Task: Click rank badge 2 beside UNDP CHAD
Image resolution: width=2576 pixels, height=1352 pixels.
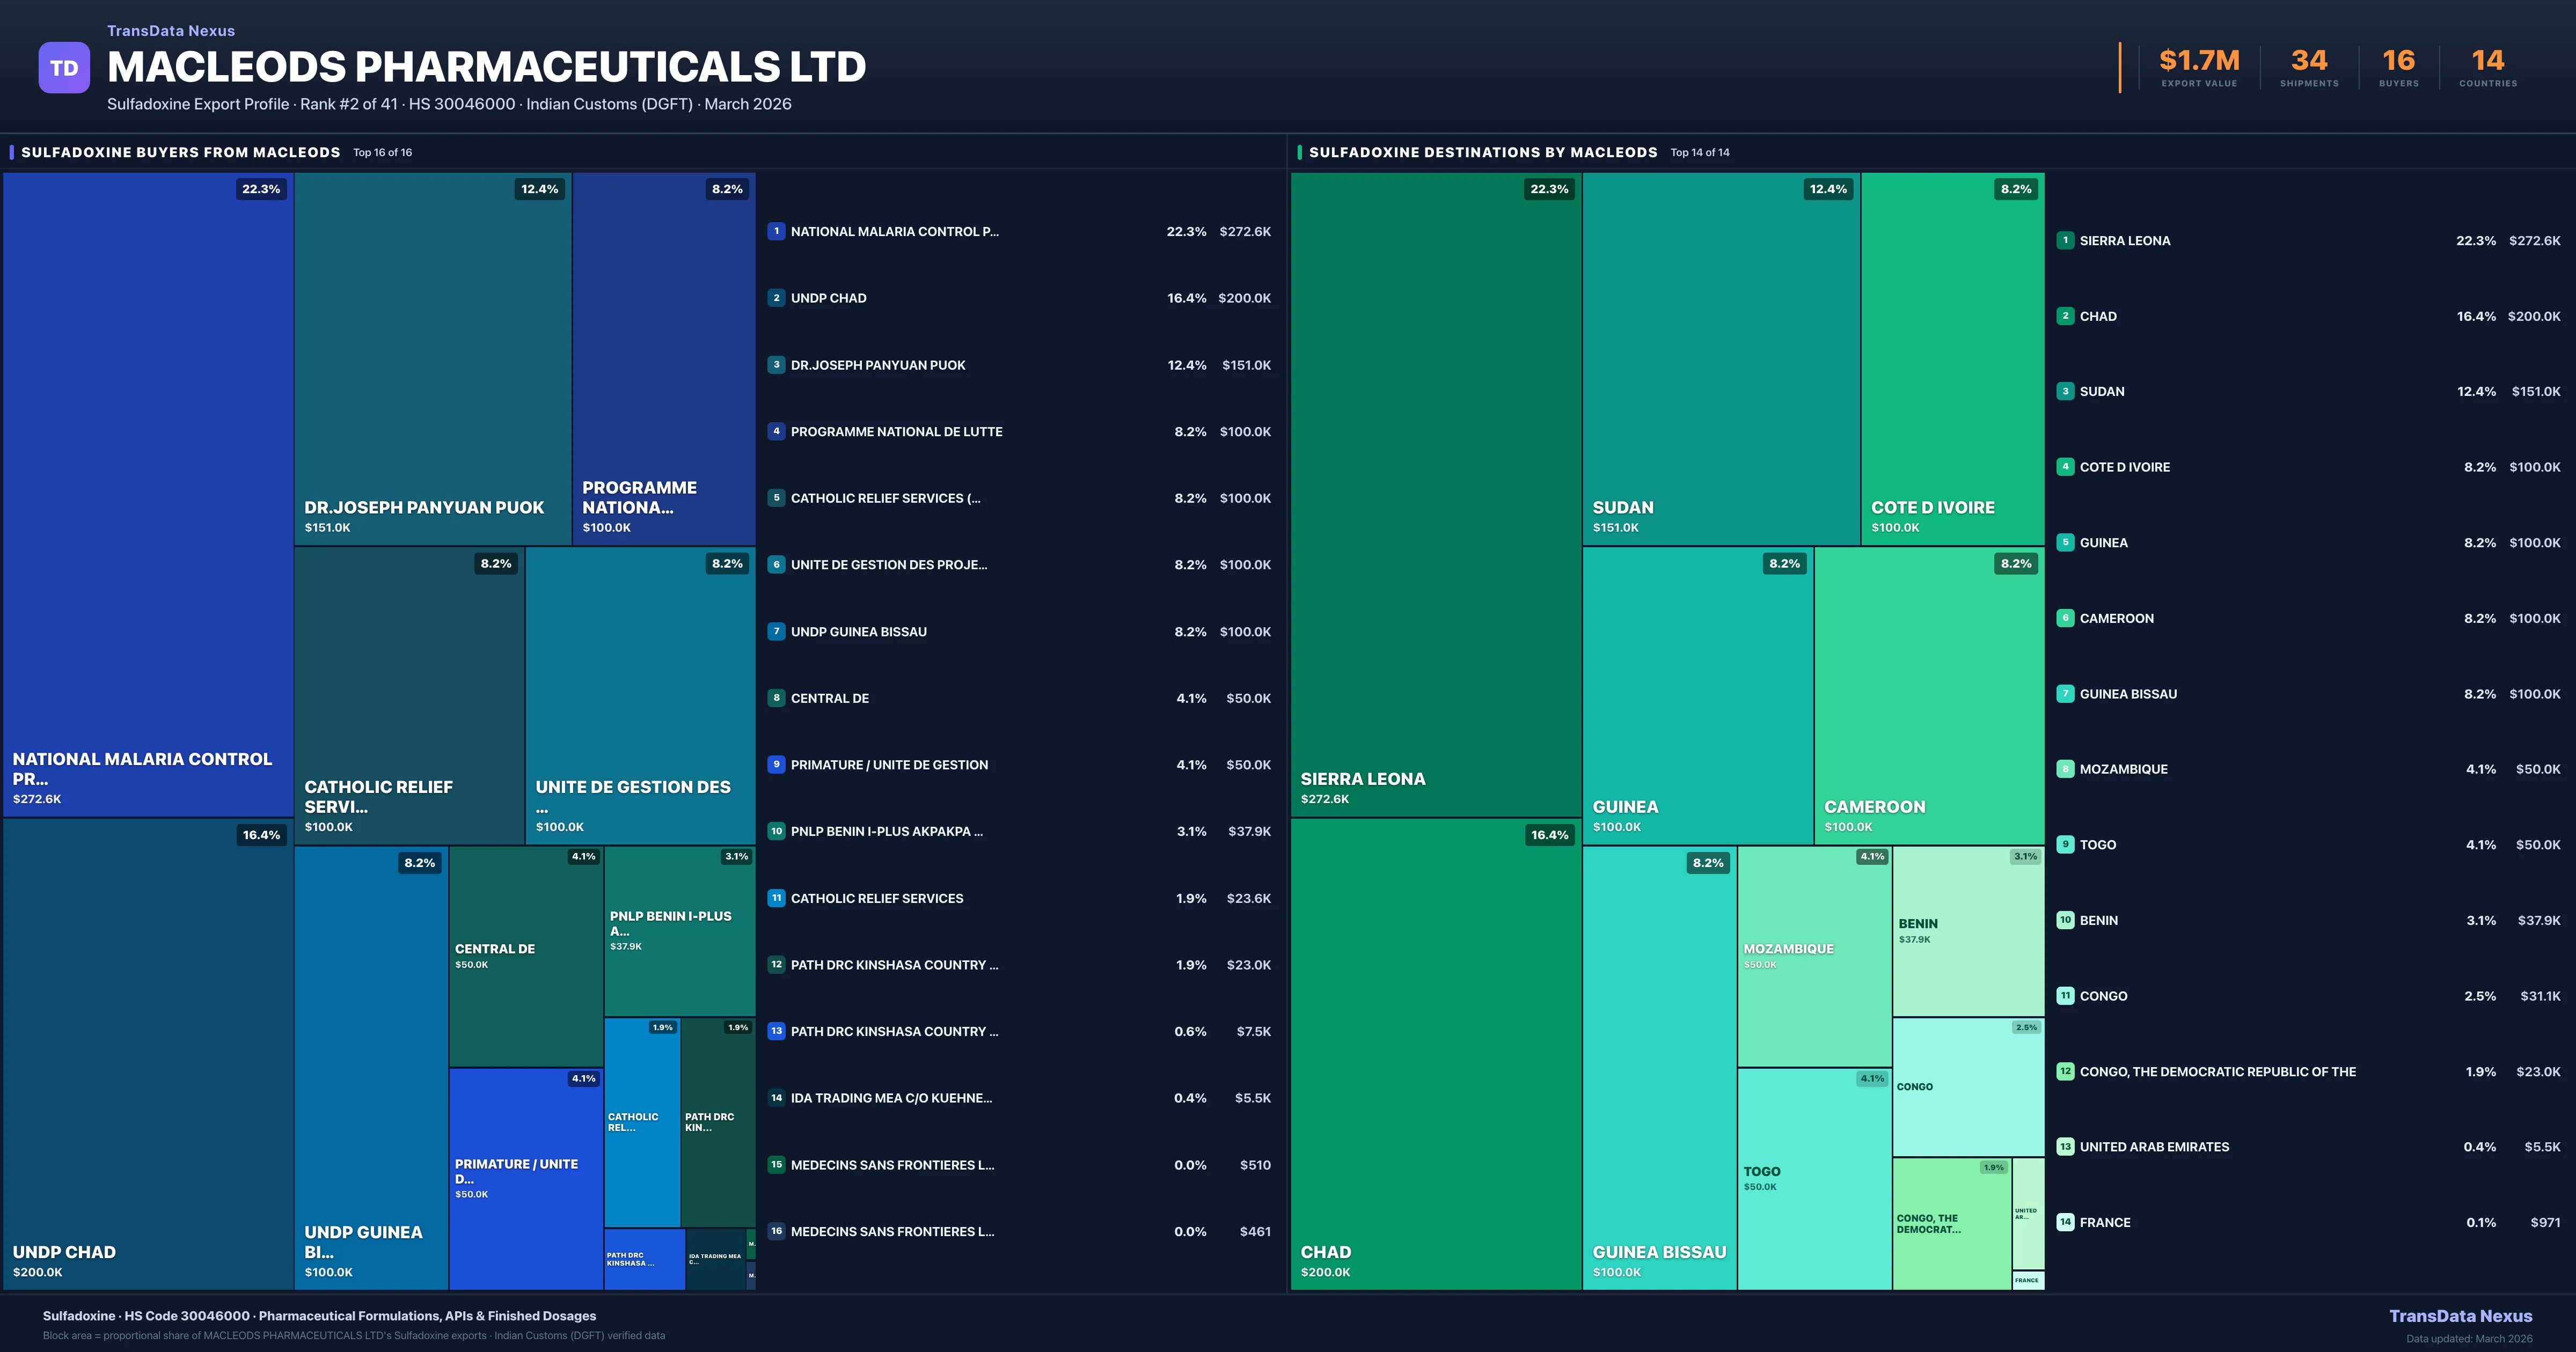Action: 776,298
